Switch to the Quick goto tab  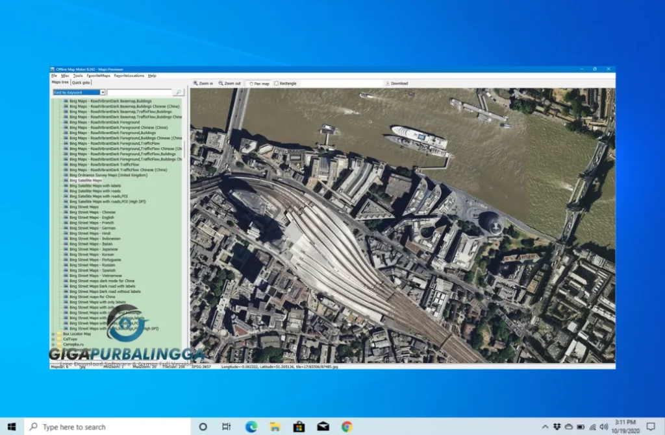82,82
